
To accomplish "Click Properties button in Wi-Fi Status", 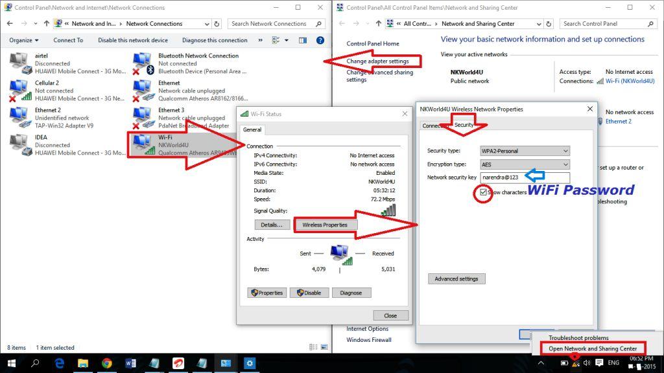I will [267, 293].
